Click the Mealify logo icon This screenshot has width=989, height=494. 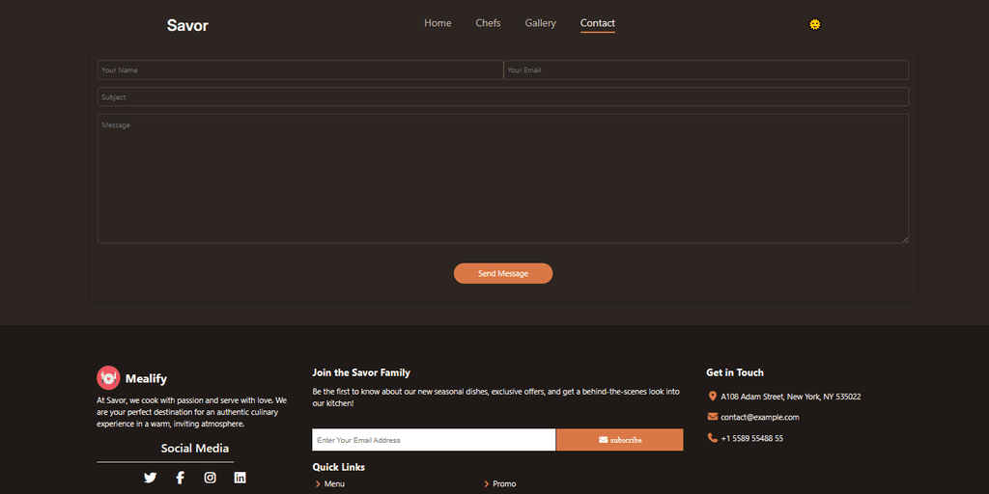click(x=107, y=378)
